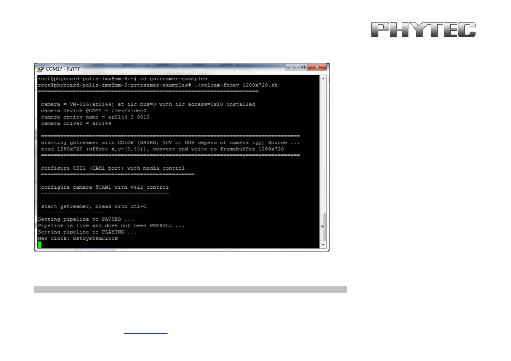Click the 'camera device @CAM1 = /dev/video0' line

(94, 111)
